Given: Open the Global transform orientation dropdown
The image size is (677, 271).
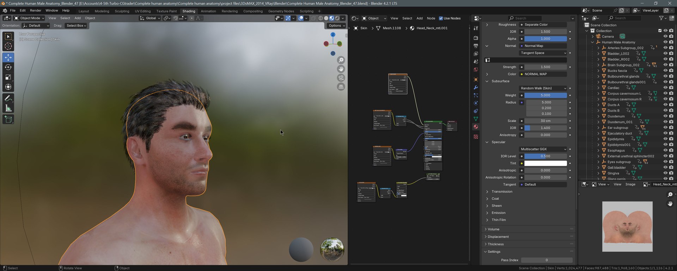Looking at the screenshot, I should (150, 18).
